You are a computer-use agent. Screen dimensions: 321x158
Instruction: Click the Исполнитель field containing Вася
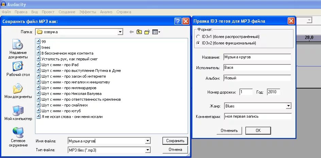(x=257, y=67)
